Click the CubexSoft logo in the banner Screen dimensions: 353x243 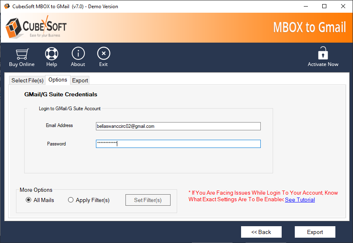[36, 28]
